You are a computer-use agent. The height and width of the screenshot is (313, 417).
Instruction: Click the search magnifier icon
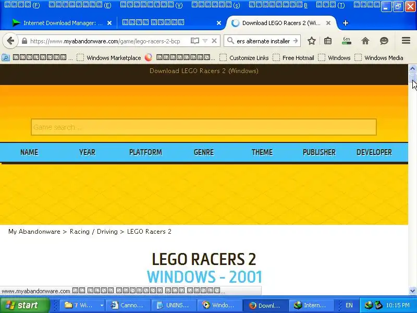[230, 41]
